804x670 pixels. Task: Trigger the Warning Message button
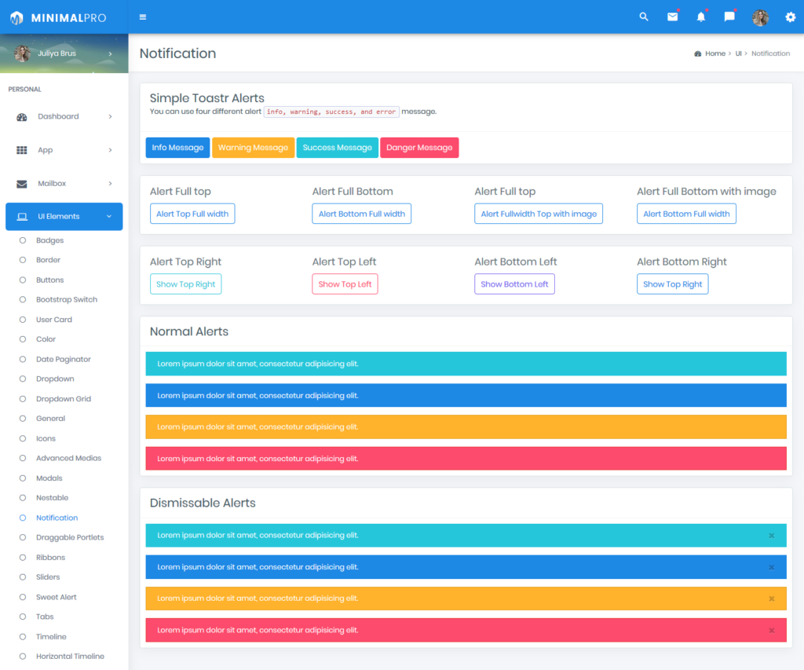(x=253, y=148)
